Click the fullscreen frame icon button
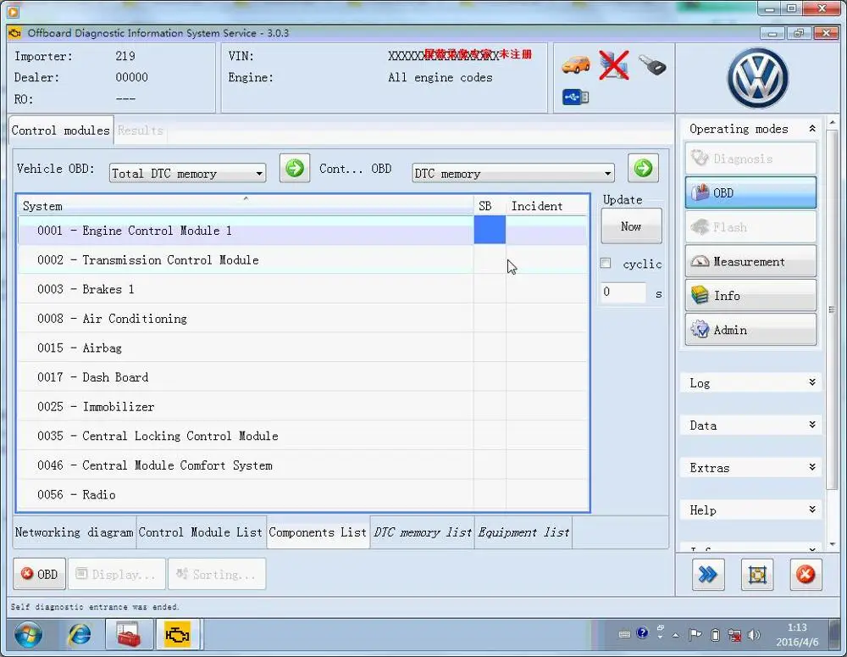Viewport: 847px width, 657px height. pos(756,574)
